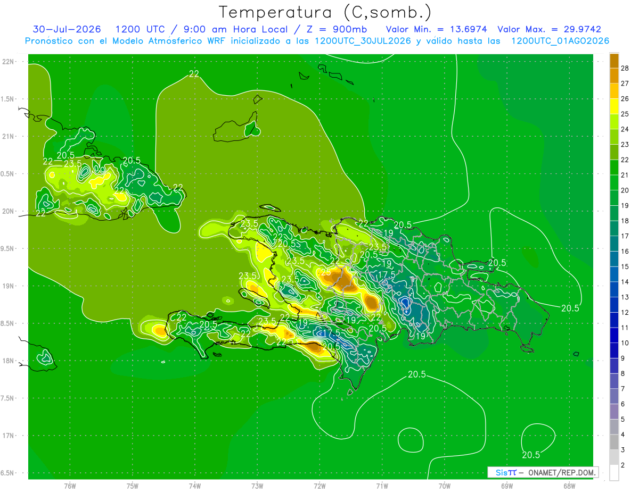Click the 68W longitude axis label
This screenshot has width=639, height=493.
569,486
